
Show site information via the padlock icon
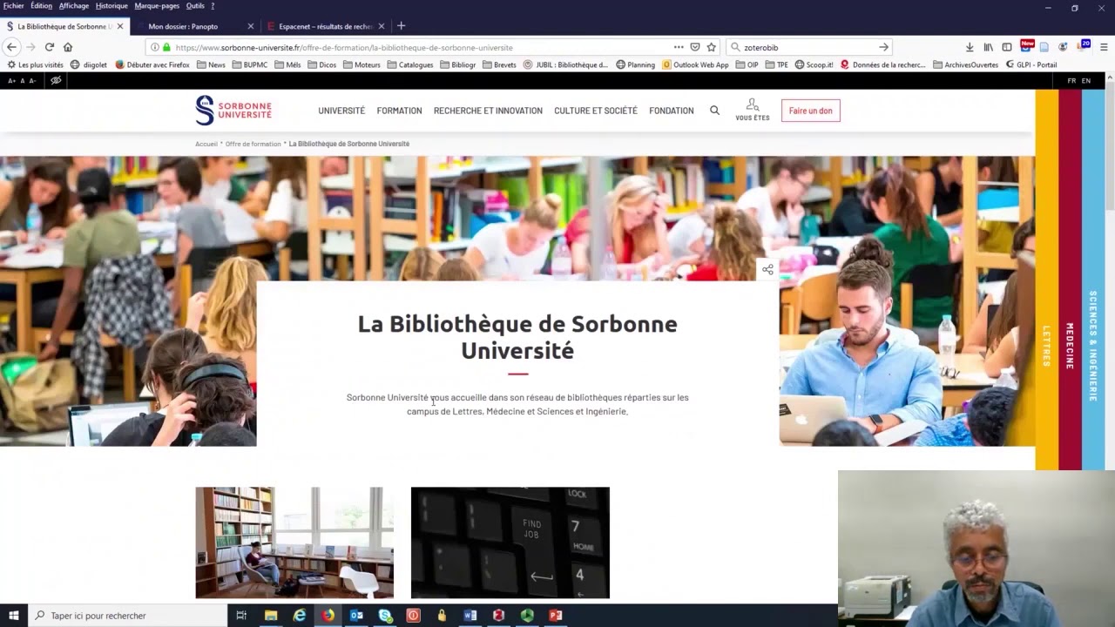point(166,47)
